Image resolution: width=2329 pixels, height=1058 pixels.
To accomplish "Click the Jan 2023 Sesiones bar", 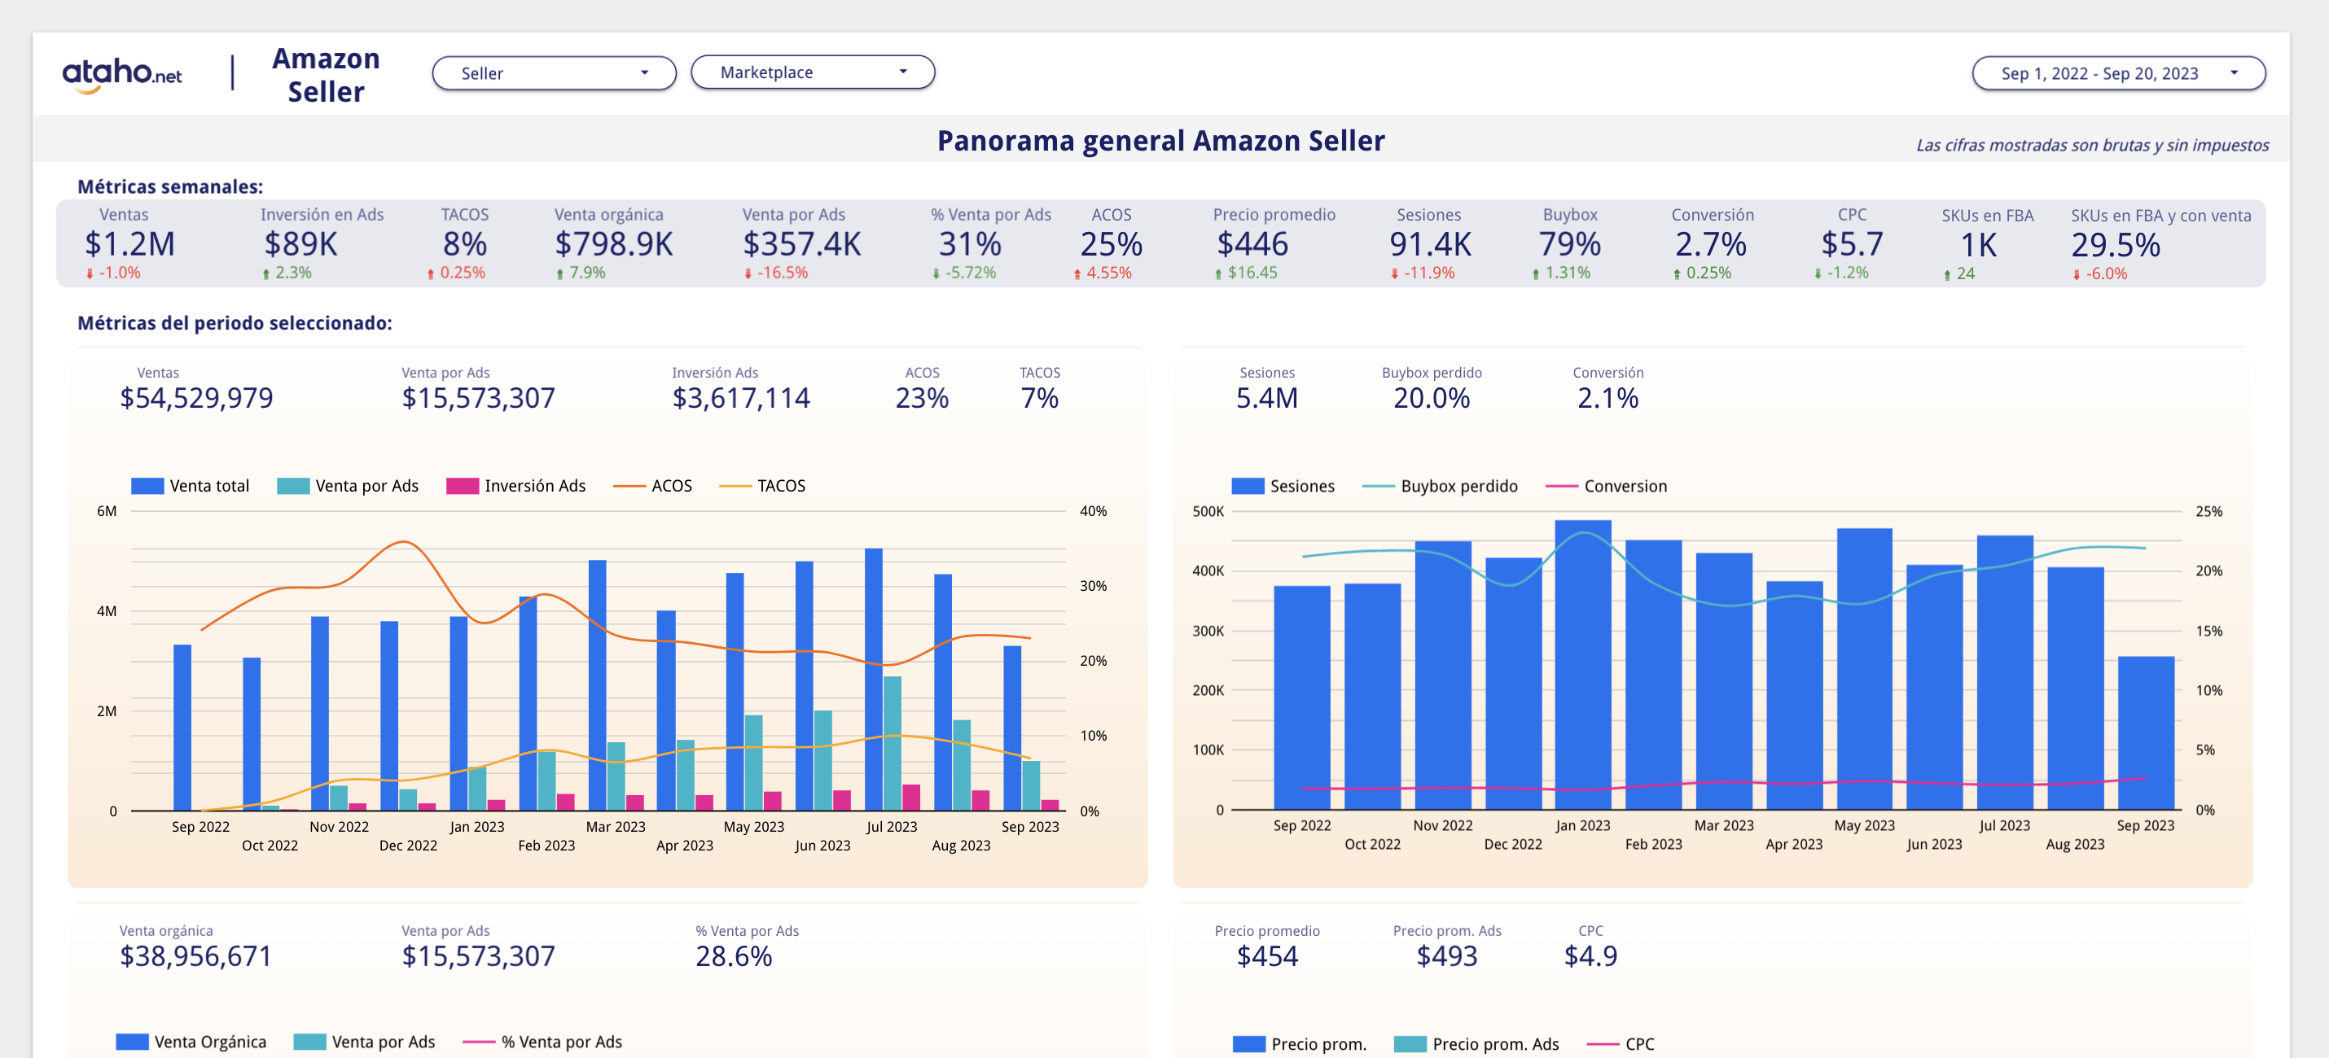I will tap(1583, 665).
